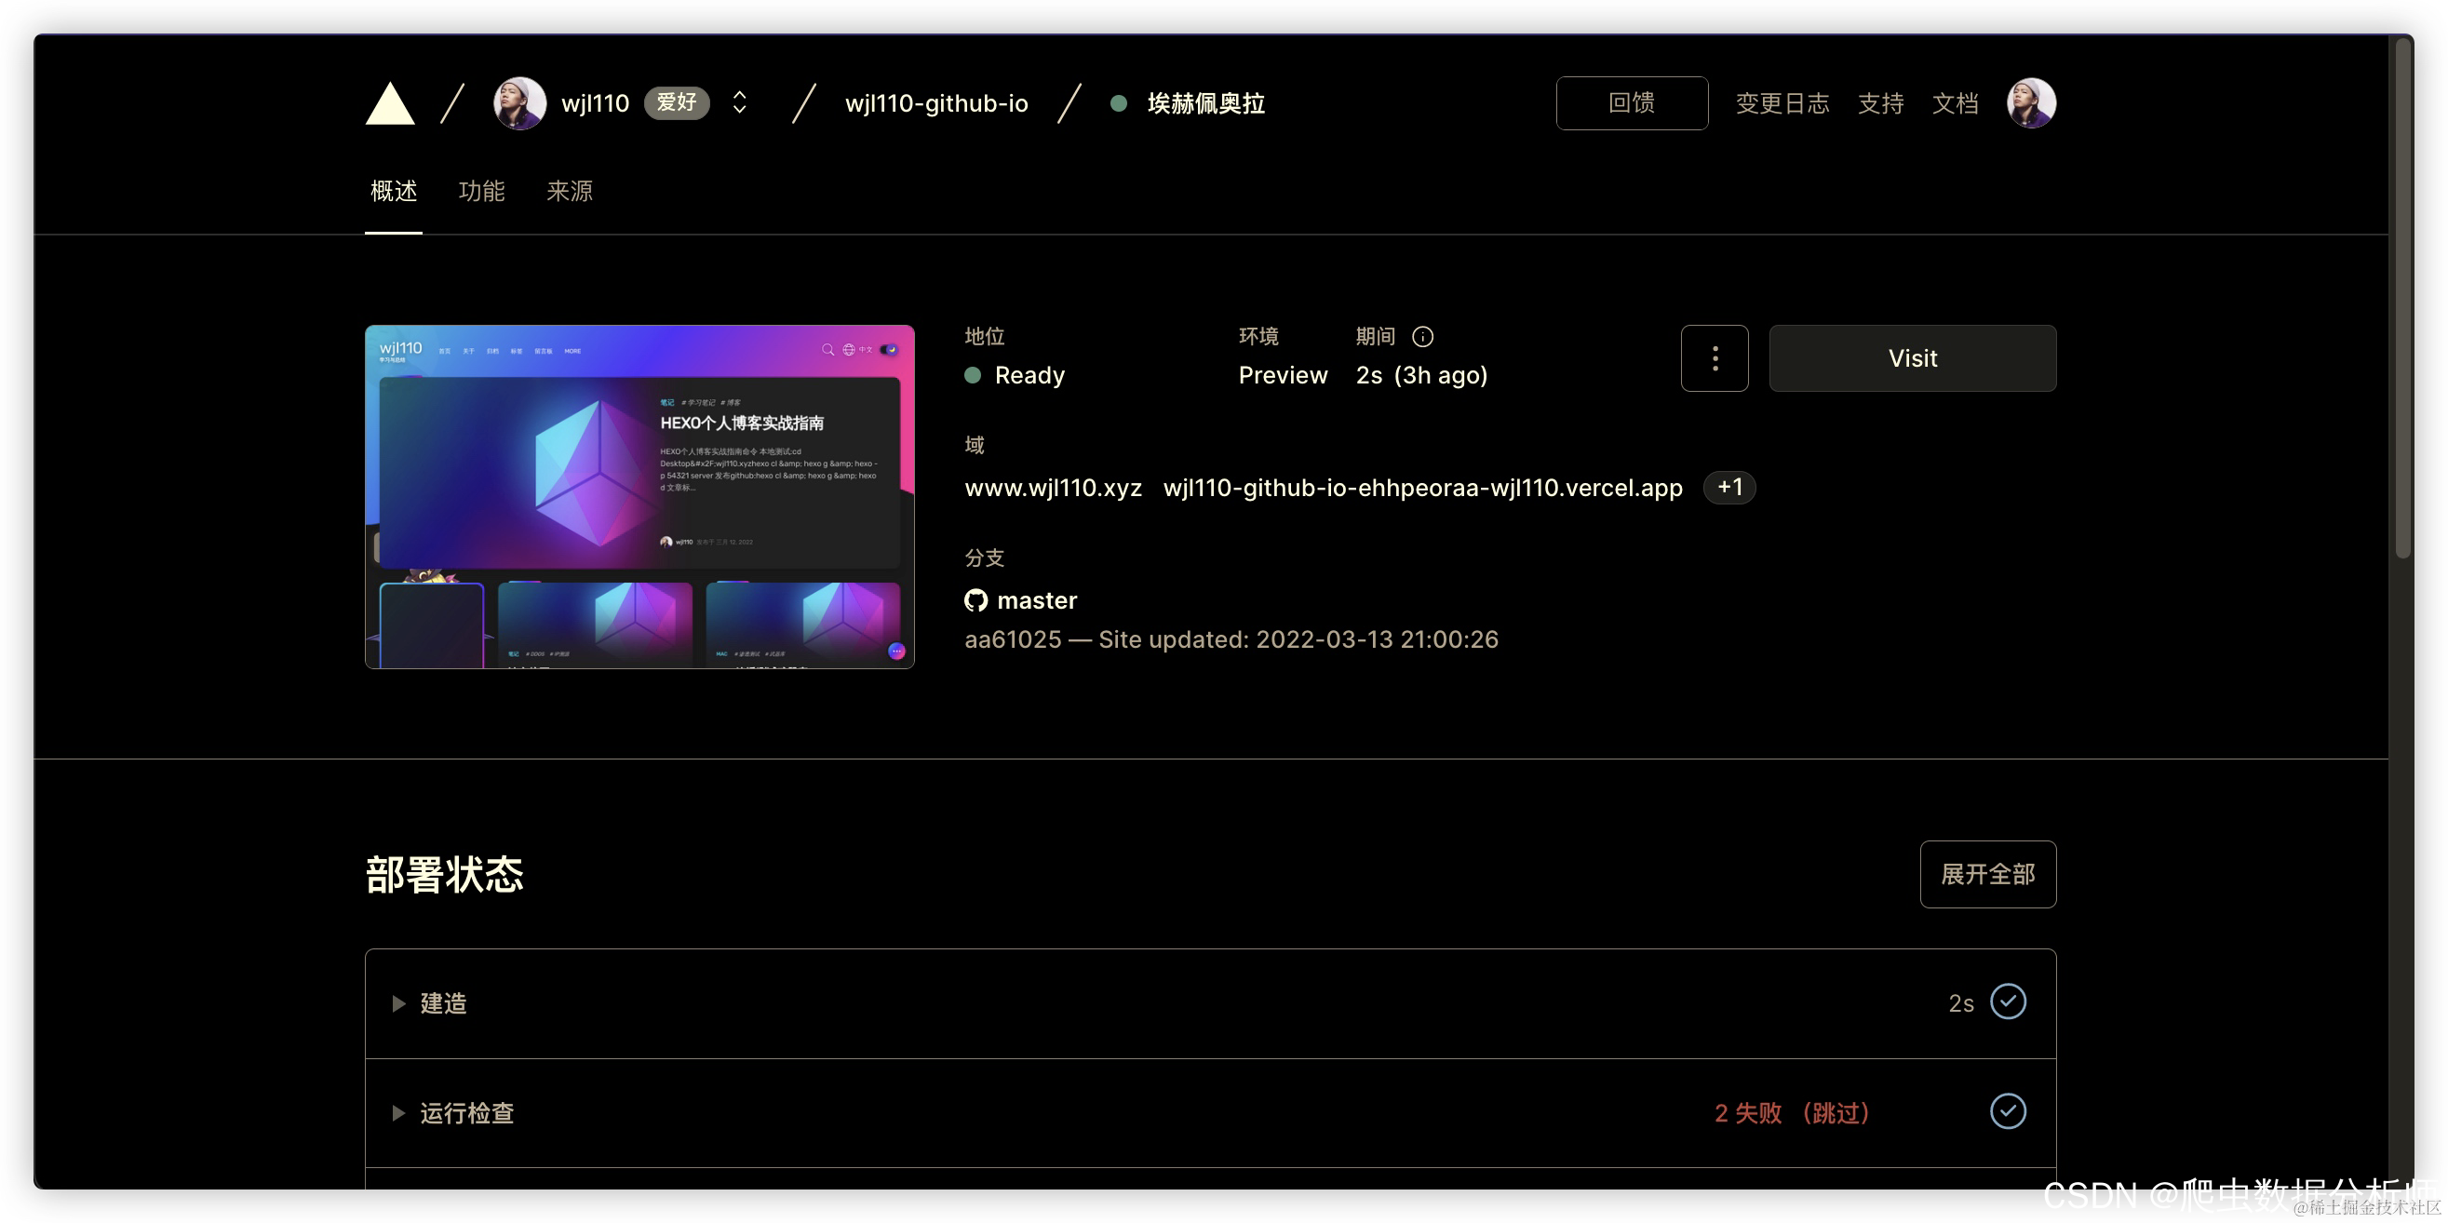This screenshot has height=1223, width=2448.
Task: Open the three-dot more options menu
Action: [1714, 358]
